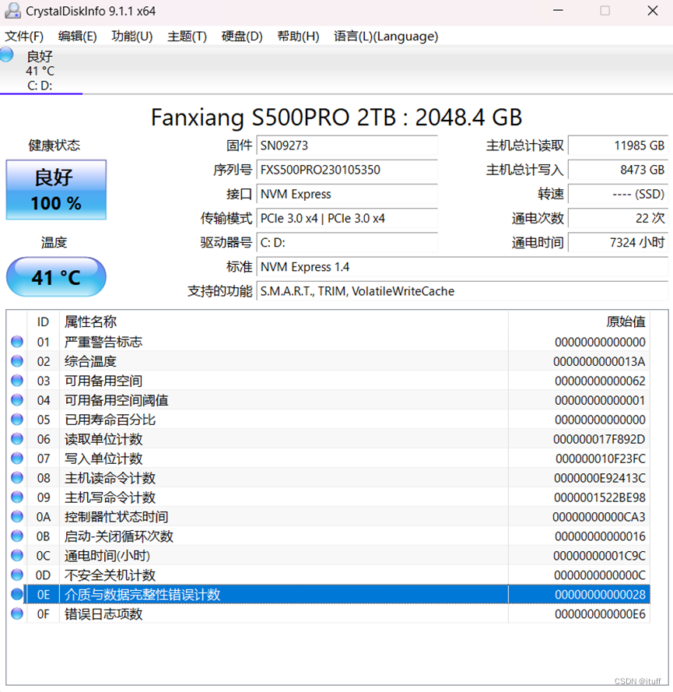Click the status orb for attribute 0F 错误日志项数
The width and height of the screenshot is (673, 692).
pyautogui.click(x=17, y=613)
